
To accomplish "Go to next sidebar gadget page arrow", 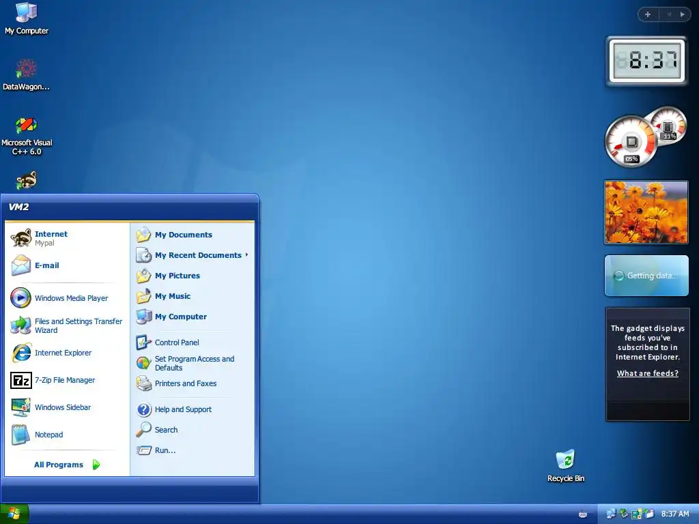I will point(682,14).
